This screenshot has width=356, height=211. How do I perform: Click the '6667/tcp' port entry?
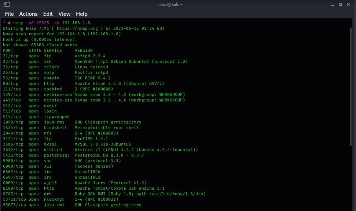point(13,172)
